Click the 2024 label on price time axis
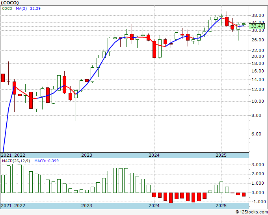 pyautogui.click(x=154, y=155)
